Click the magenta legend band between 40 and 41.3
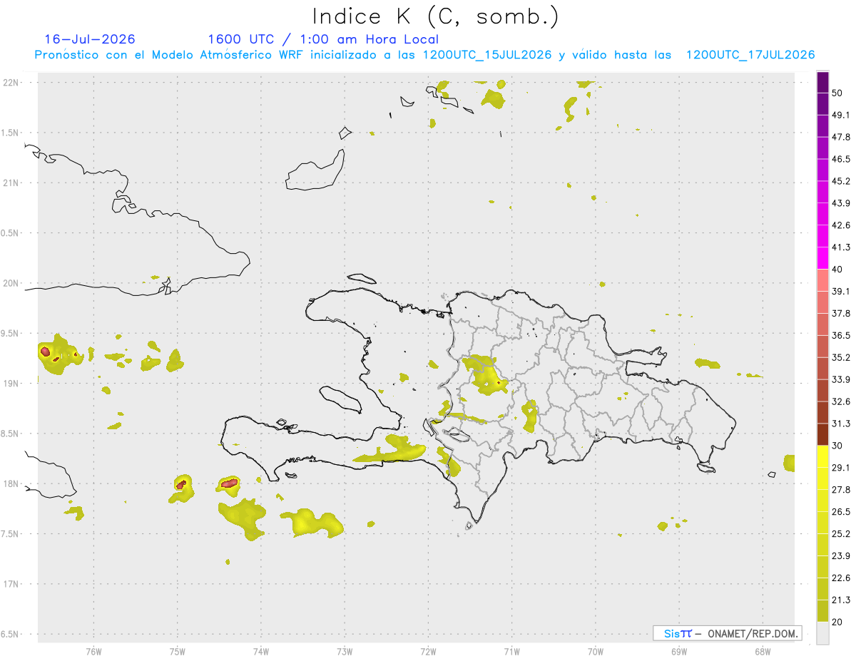This screenshot has width=856, height=661. [x=823, y=258]
